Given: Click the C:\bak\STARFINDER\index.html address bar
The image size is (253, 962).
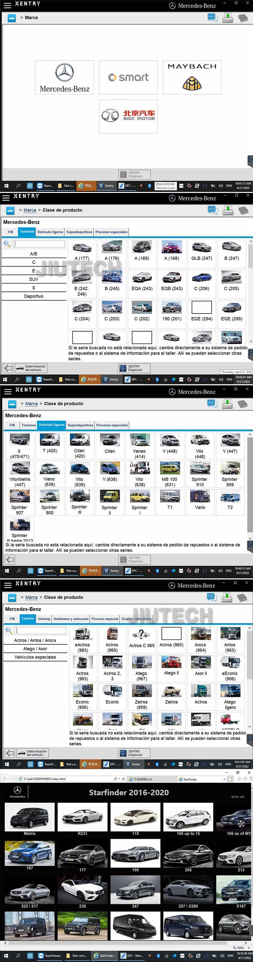Looking at the screenshot, I should [x=67, y=779].
